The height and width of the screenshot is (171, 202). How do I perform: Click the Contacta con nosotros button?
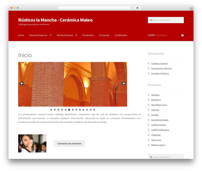(x=69, y=144)
